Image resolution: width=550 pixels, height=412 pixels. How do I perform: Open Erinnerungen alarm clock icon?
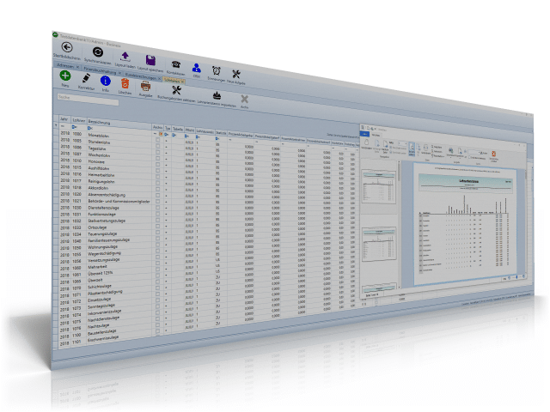point(217,71)
